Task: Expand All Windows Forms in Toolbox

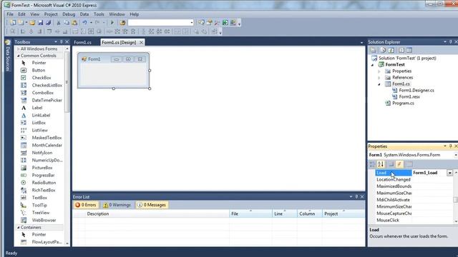Action: pos(19,49)
